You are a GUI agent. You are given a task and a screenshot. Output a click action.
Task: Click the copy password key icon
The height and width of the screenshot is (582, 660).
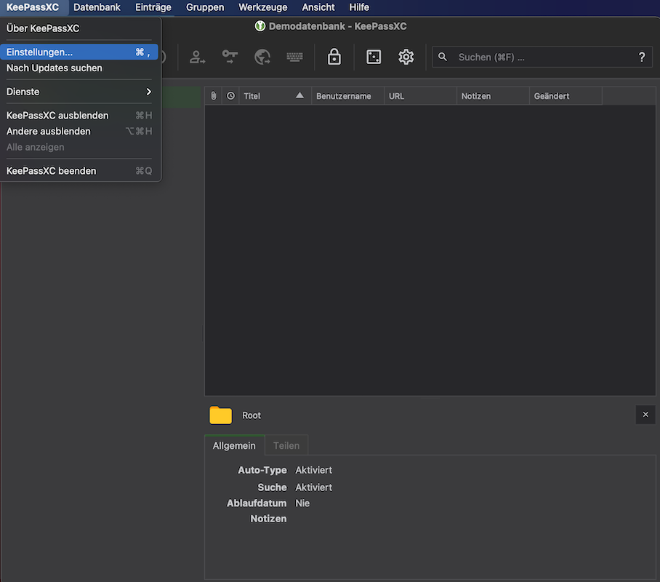point(230,57)
